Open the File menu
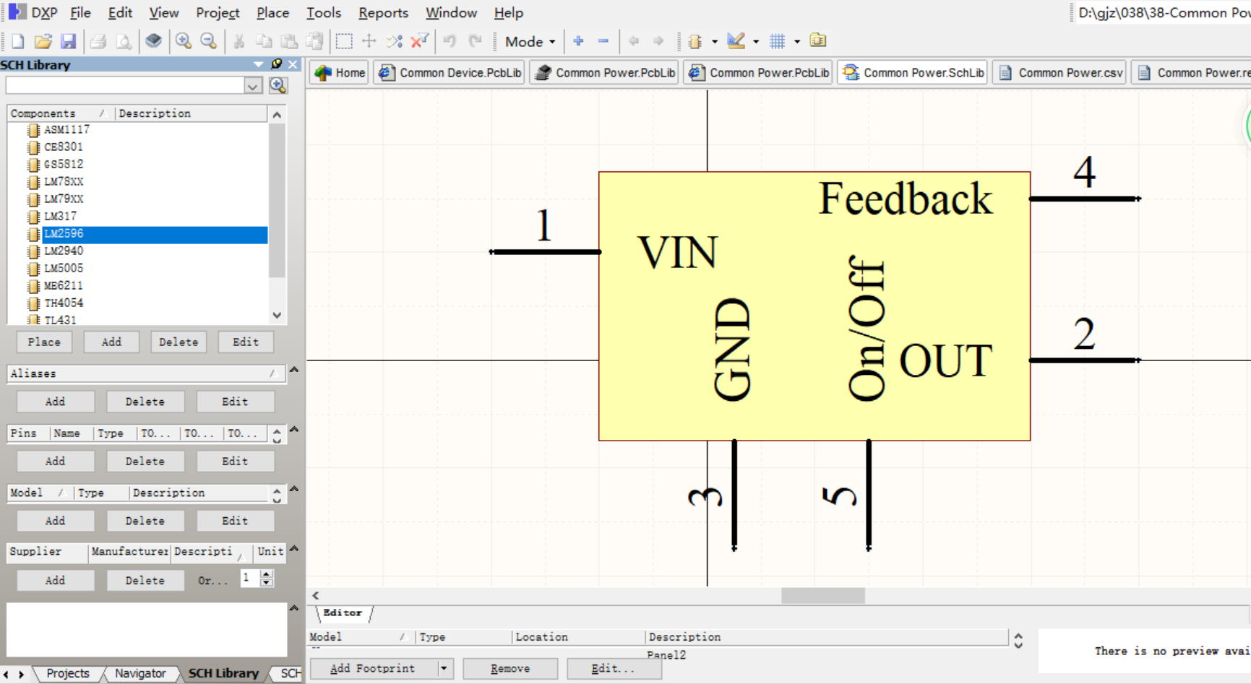This screenshot has width=1251, height=684. [80, 12]
